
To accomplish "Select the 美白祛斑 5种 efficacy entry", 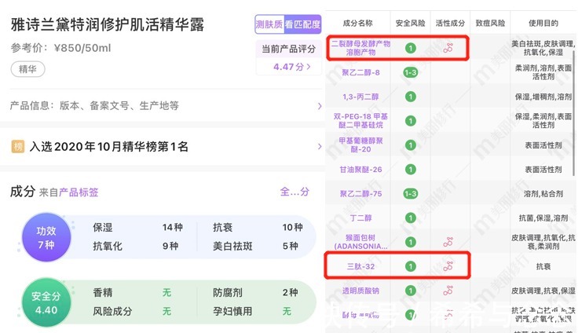I will [x=255, y=246].
